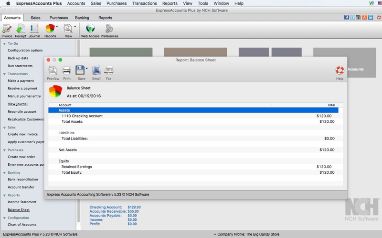Screen dimensions: 382x238
Task: Open the Apple menu
Action: click(8, 3)
